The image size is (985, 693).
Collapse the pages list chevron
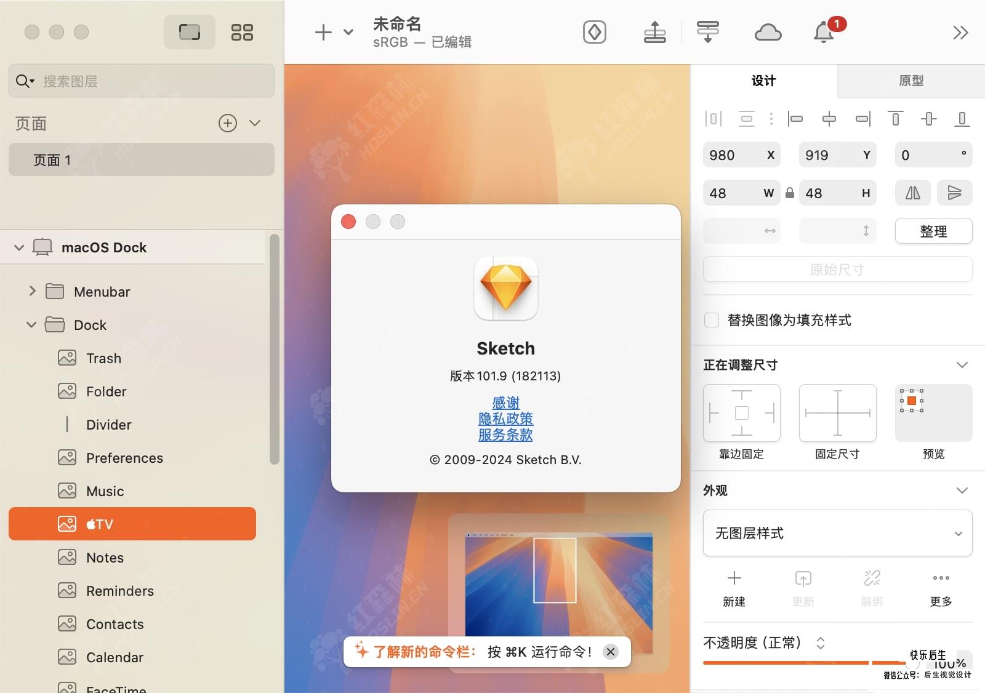click(x=255, y=123)
